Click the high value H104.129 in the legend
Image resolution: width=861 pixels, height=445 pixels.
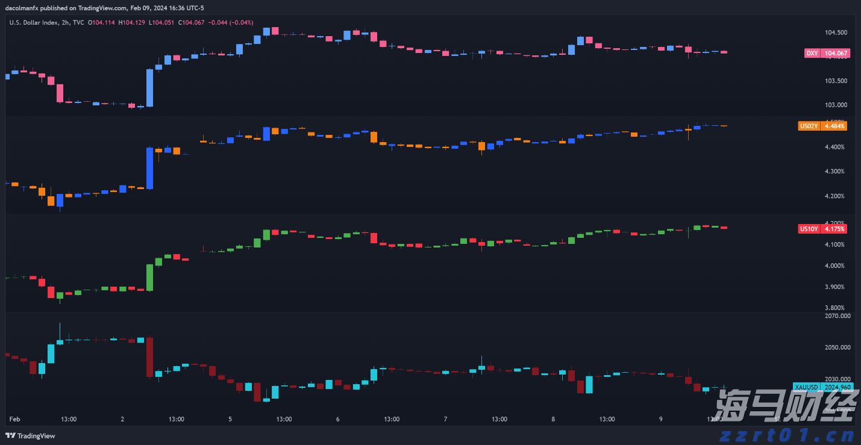point(131,22)
